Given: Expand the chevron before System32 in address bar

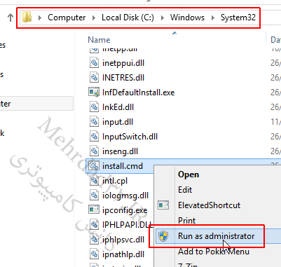Looking at the screenshot, I should click(x=213, y=18).
